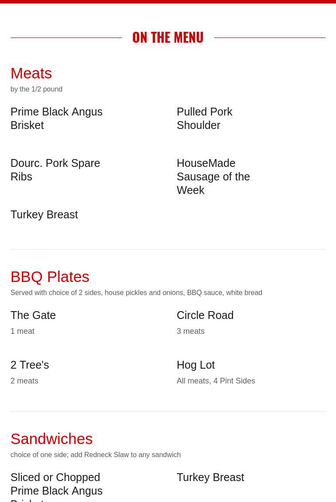Click 'All meats, 4 Pint Sides' description
The width and height of the screenshot is (336, 502).
(216, 381)
